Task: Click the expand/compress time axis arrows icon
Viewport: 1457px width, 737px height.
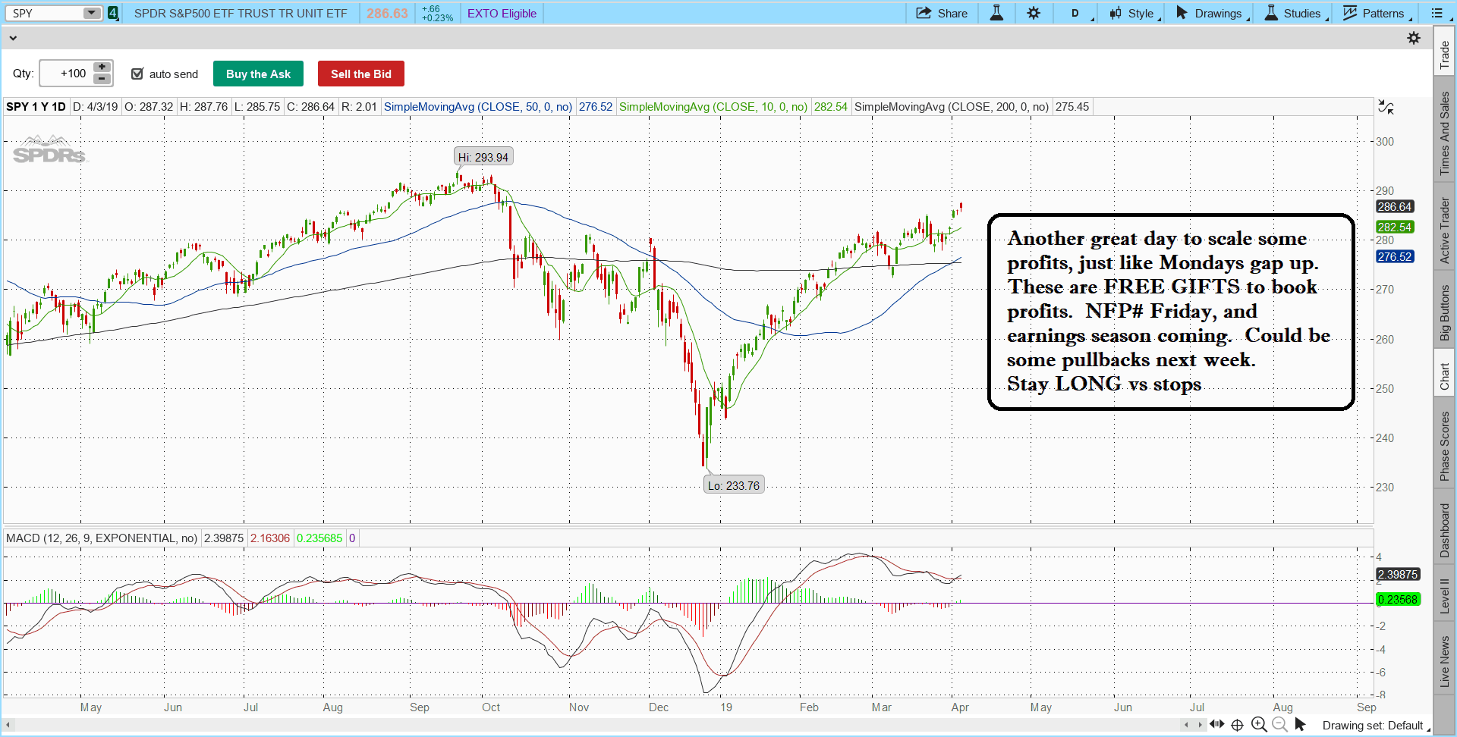Action: 1216,724
